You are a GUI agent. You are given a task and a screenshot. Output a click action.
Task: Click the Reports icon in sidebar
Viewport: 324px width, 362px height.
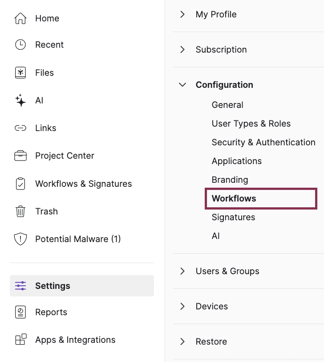coord(20,312)
